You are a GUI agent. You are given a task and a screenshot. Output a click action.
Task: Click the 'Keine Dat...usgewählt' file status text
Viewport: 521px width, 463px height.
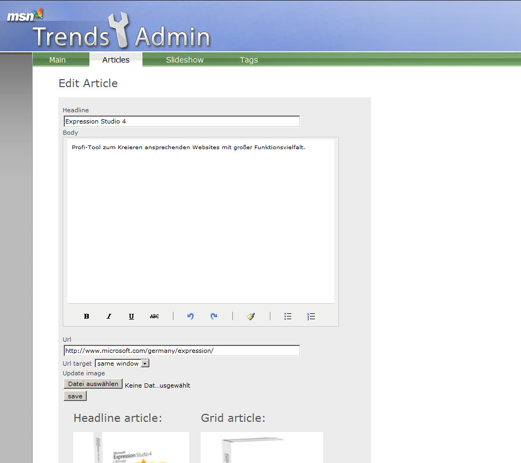coord(157,385)
